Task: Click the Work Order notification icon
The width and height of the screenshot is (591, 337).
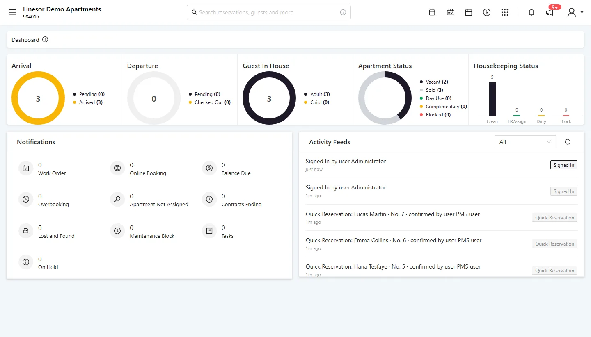Action: click(26, 168)
